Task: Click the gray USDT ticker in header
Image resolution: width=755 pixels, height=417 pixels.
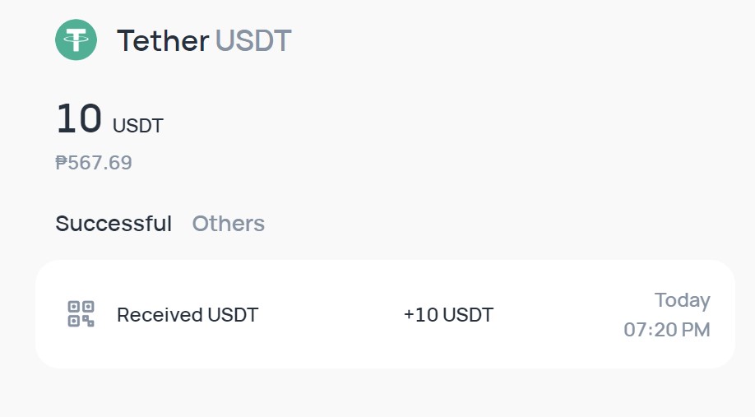Action: tap(253, 40)
